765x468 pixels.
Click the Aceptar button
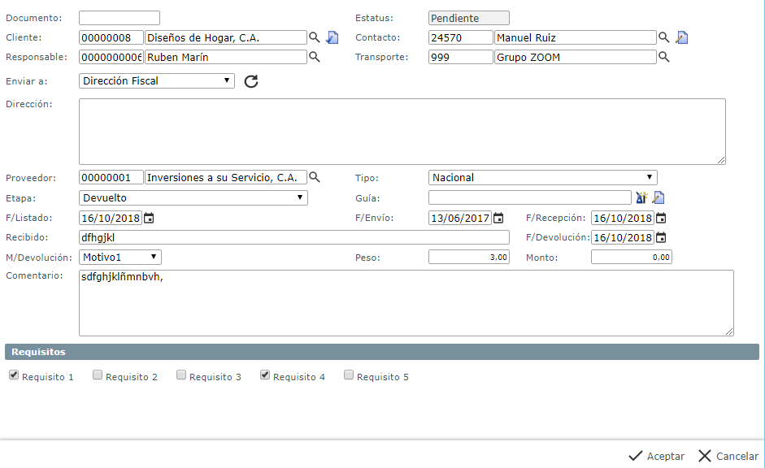(657, 456)
